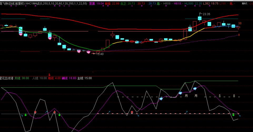Click the 前锋: 22.99 value in header
Screen dimensions: 253x132
tap(112, 3)
